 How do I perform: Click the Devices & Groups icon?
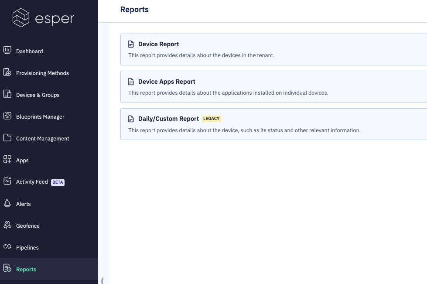[x=7, y=94]
